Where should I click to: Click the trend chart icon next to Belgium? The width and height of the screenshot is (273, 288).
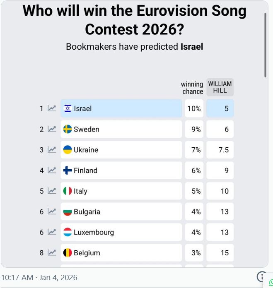pos(52,252)
